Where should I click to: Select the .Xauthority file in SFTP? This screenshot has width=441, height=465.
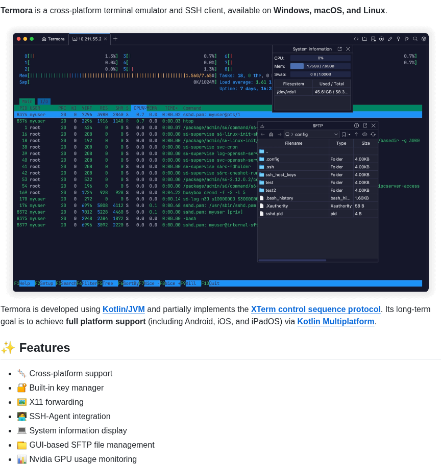tap(318, 206)
